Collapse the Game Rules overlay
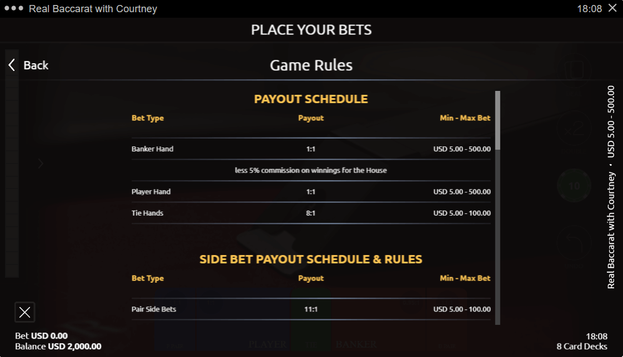Screen dimensions: 623x357 click(x=36, y=65)
